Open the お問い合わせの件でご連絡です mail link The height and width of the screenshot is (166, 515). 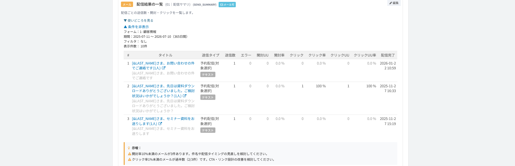pos(163,66)
